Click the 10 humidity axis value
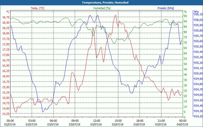Image resolution: width=203 pixels, height=127 pixels. 185,107
